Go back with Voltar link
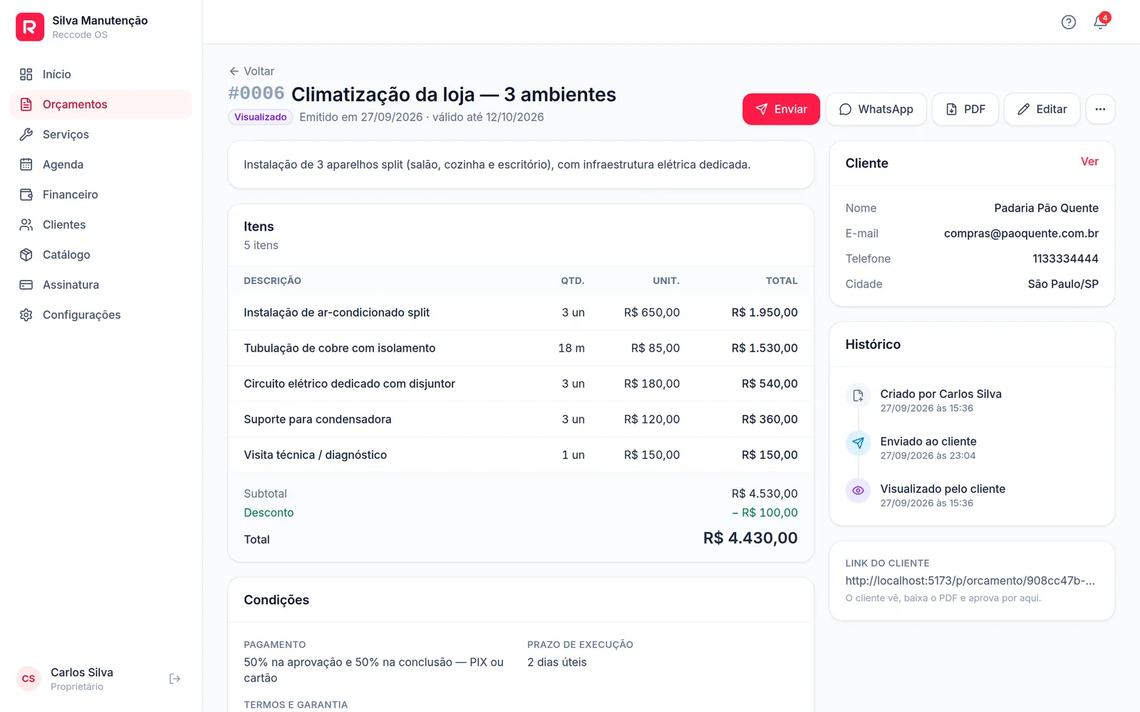This screenshot has height=712, width=1140. click(x=252, y=71)
